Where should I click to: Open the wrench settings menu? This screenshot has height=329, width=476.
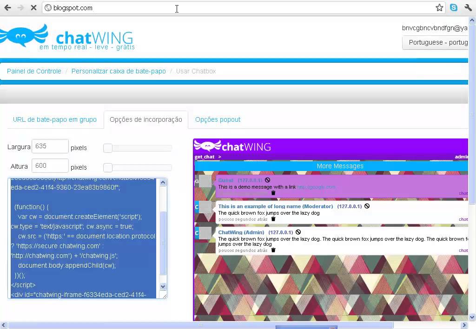click(x=468, y=7)
